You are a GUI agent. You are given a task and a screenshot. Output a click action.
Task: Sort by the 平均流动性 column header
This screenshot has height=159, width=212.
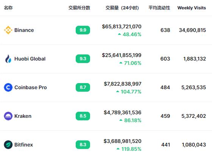pyautogui.click(x=159, y=8)
